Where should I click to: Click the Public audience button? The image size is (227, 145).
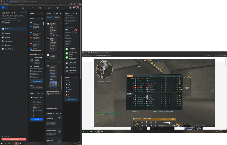click(x=37, y=63)
